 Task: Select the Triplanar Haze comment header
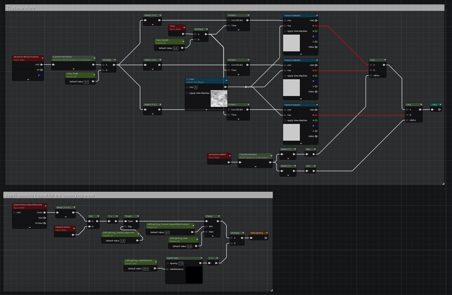(21, 8)
